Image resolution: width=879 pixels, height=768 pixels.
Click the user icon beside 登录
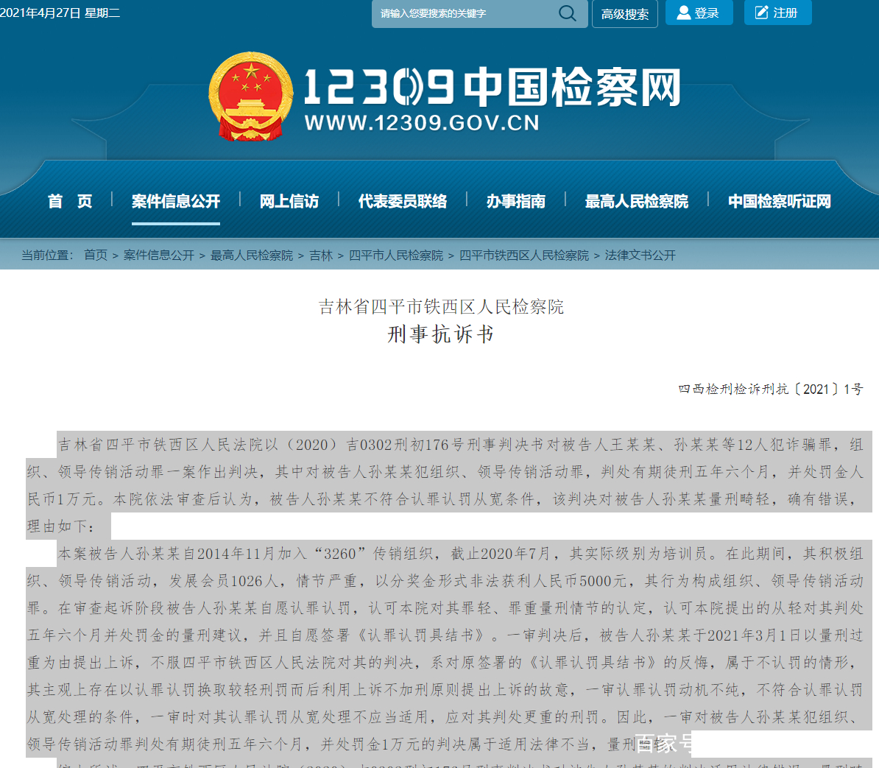click(x=683, y=13)
